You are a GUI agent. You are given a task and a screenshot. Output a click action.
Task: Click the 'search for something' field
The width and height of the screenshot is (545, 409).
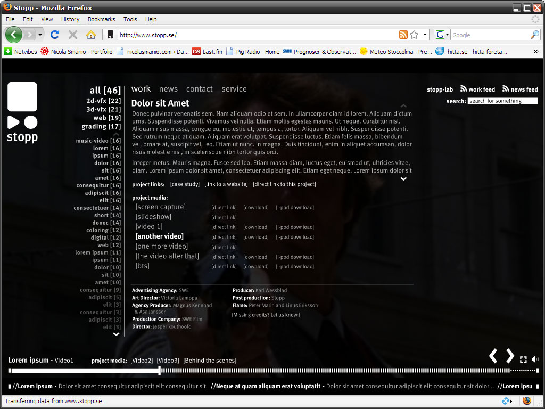tap(502, 101)
